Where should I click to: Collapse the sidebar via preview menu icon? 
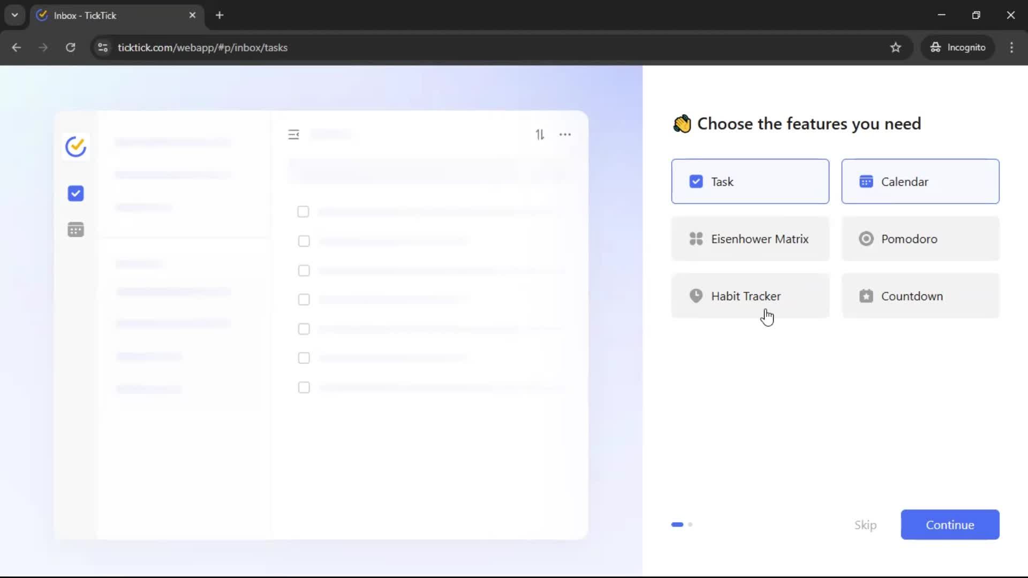pyautogui.click(x=293, y=135)
